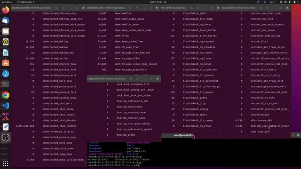Open hamburger menu of third top terminal

pos(198,8)
